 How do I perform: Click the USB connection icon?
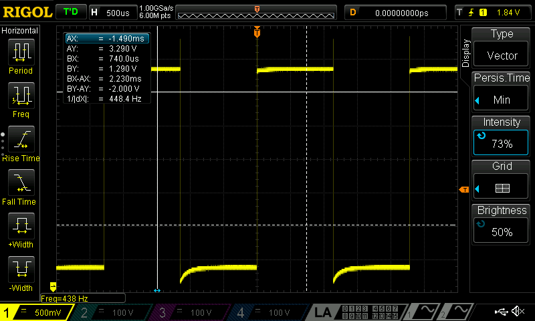[501, 312]
